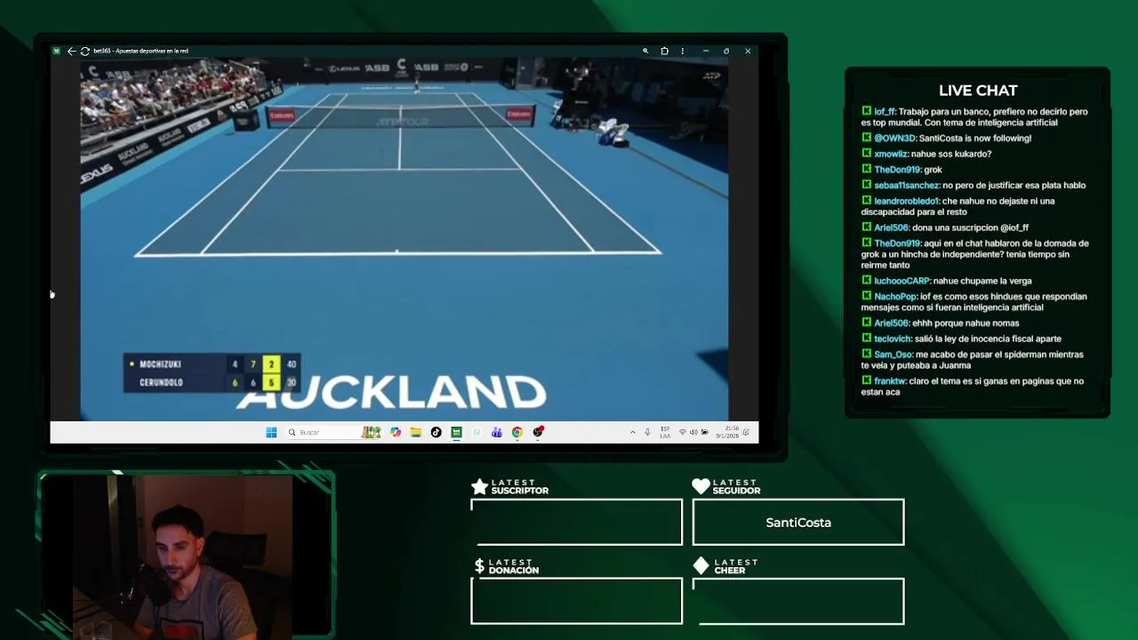The image size is (1138, 640).
Task: Switch to the bet365 app in taskbar
Action: 456,432
